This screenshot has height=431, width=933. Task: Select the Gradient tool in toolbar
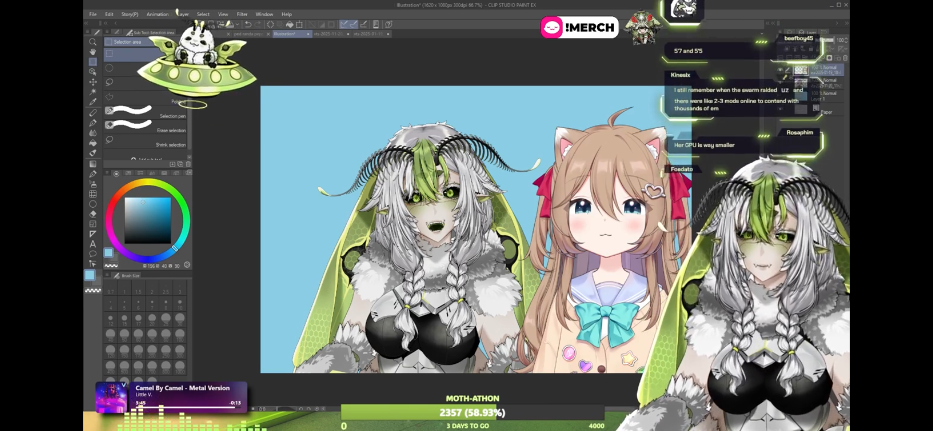point(93,163)
